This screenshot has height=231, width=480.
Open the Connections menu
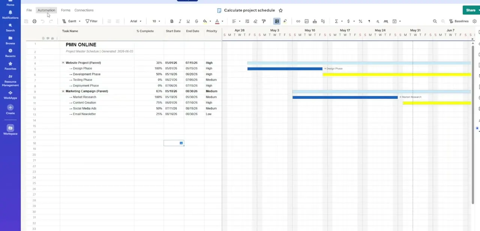pos(84,10)
